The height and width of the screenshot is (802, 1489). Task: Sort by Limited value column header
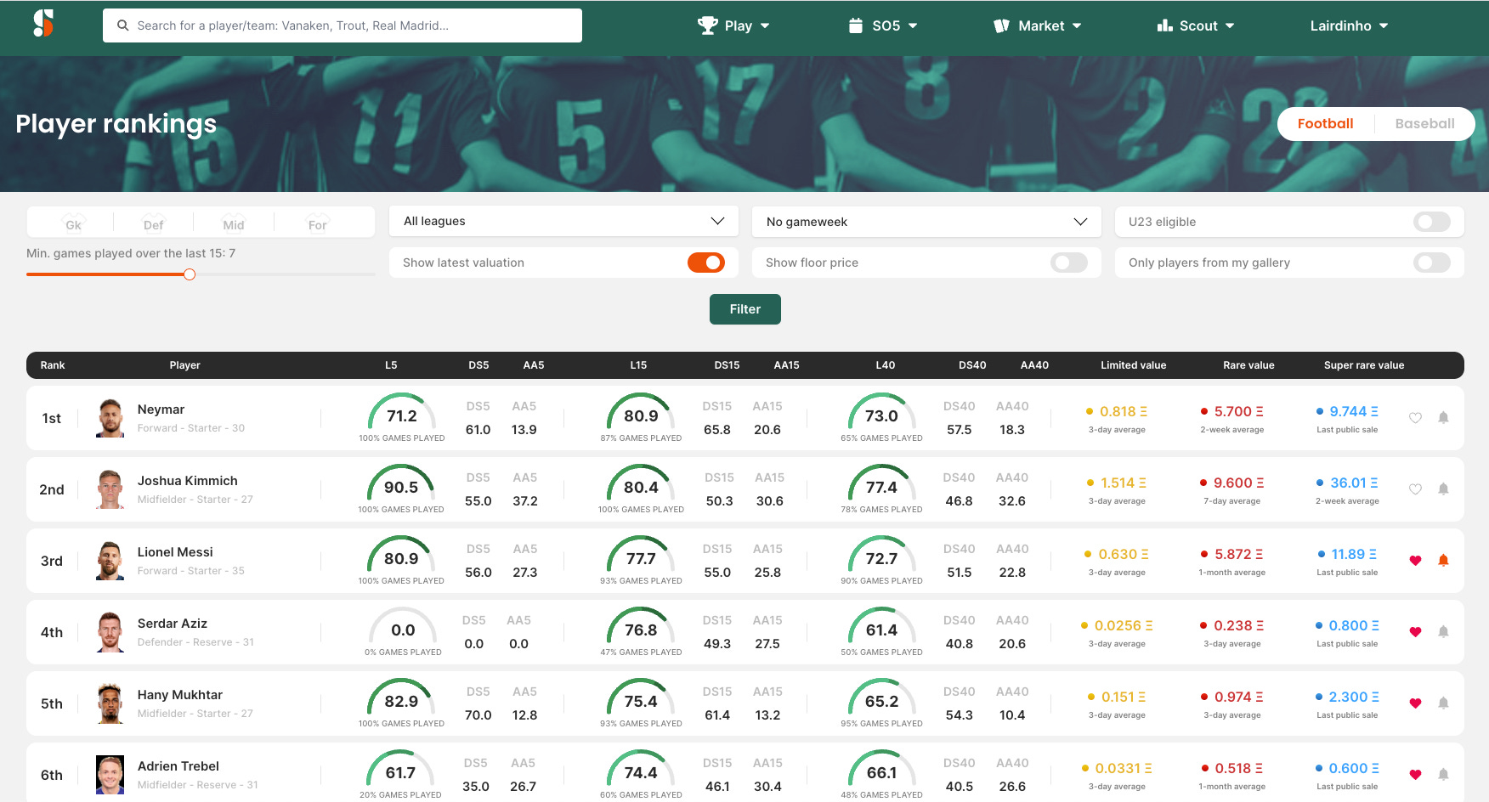tap(1133, 365)
